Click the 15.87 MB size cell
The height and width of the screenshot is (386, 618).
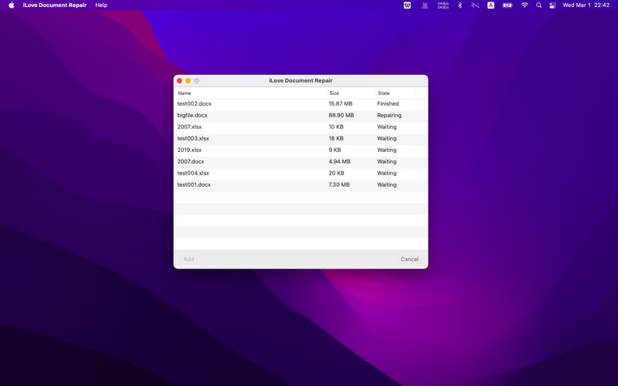pos(341,103)
